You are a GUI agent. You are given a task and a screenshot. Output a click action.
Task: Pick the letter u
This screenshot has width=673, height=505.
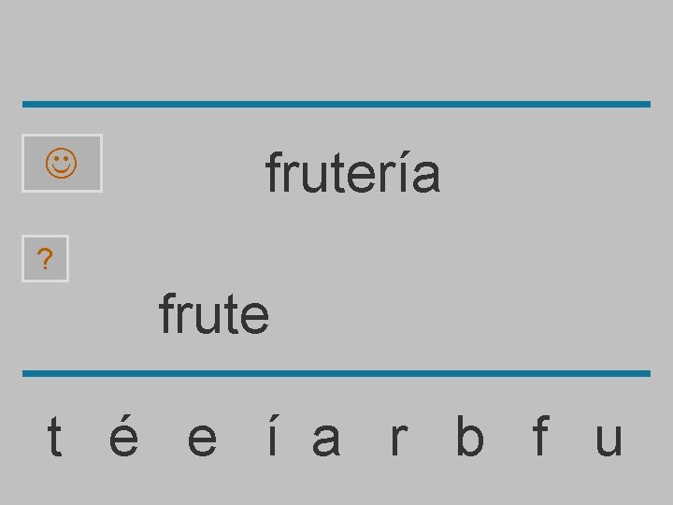(x=608, y=438)
